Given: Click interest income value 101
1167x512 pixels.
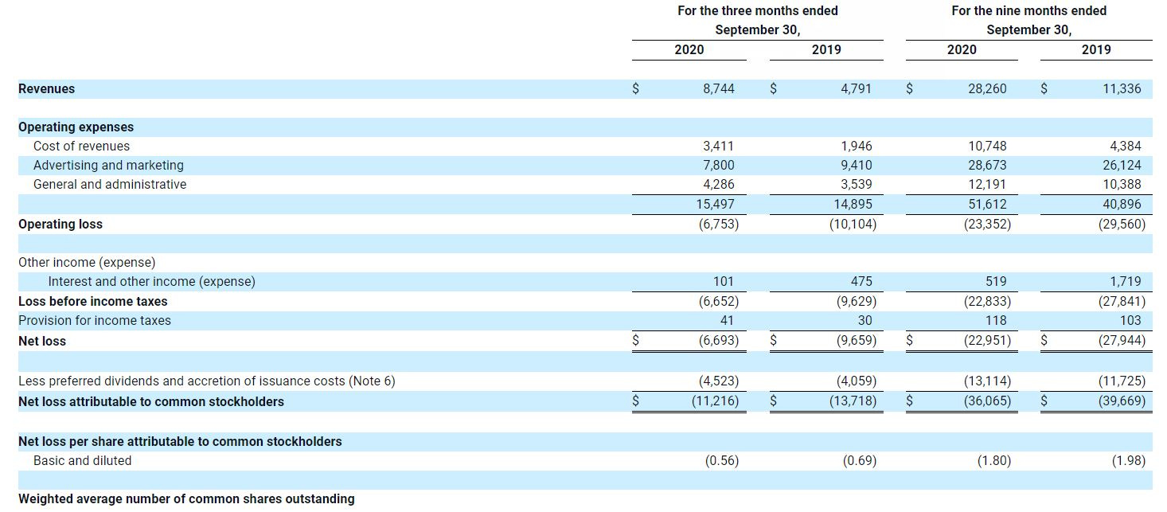Looking at the screenshot, I should point(724,282).
